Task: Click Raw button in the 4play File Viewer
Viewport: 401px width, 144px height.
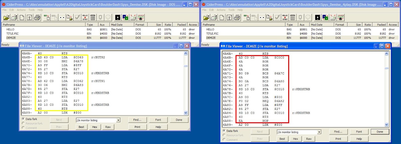Action: 309,139
